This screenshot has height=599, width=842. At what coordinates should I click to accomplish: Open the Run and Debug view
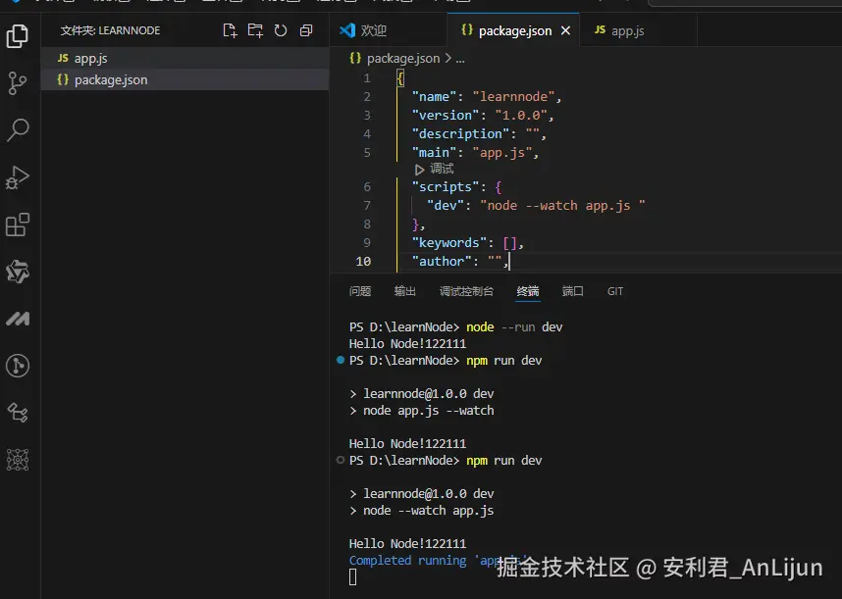tap(18, 177)
